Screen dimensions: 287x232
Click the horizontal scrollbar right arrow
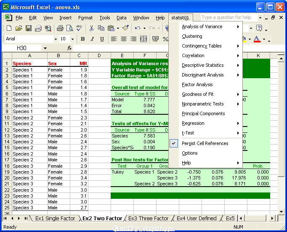click(x=272, y=218)
